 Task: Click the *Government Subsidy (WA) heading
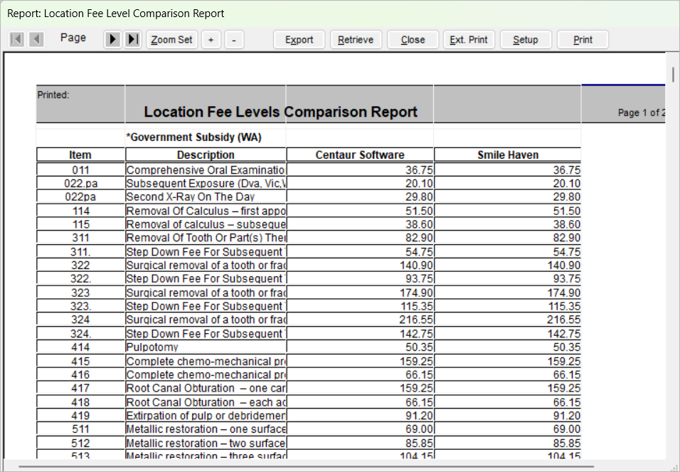click(x=194, y=137)
